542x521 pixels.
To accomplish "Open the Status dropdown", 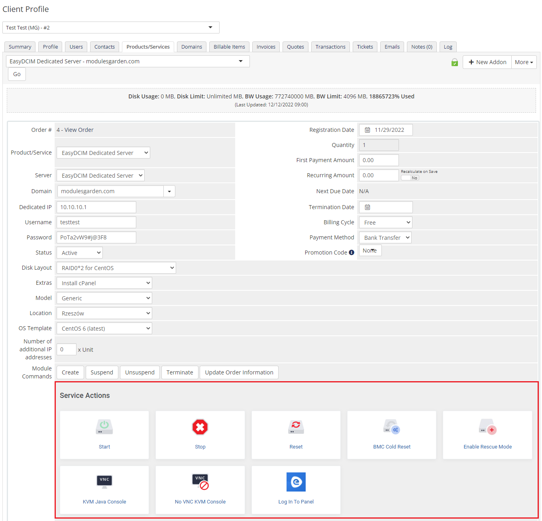I will (80, 253).
